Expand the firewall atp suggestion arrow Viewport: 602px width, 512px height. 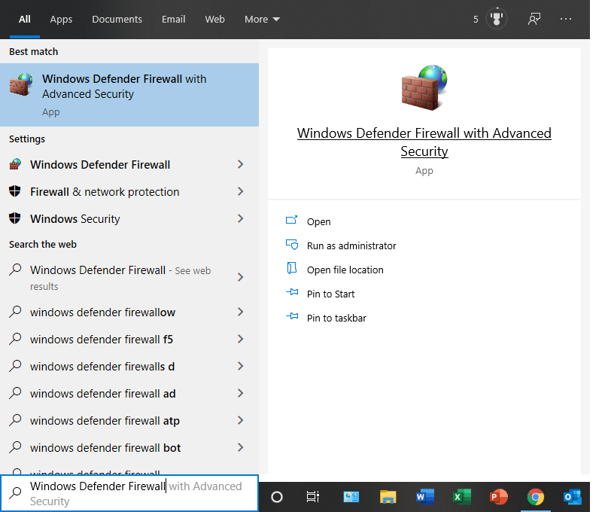[241, 421]
